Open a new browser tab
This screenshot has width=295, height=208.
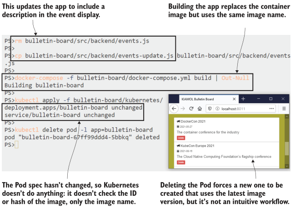(243, 98)
